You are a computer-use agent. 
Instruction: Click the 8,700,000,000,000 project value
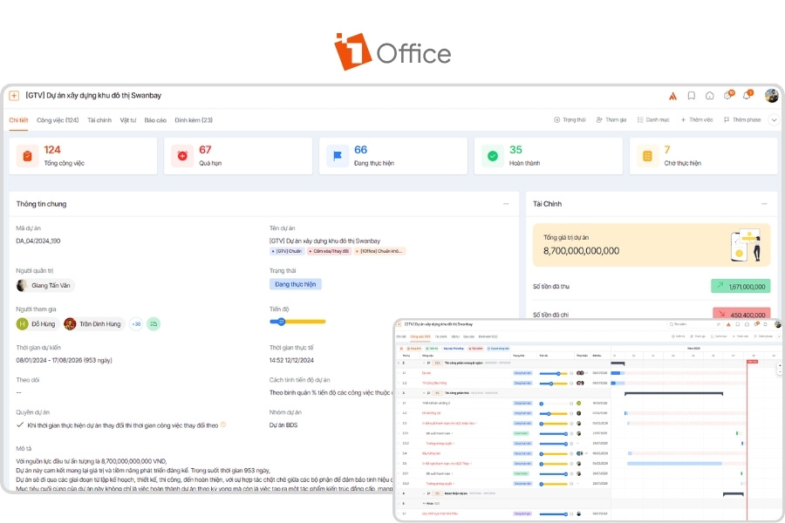point(581,251)
